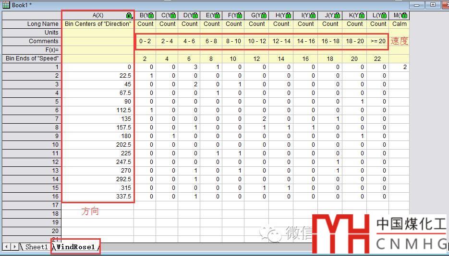Click the direction cell 292.5

point(97,179)
